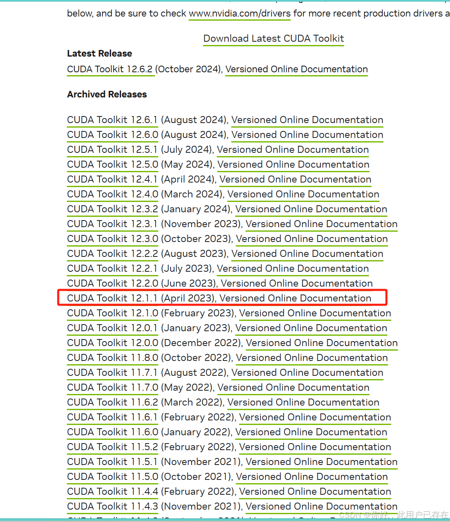Open documentation link beside CUDA Toolkit 12.5.0
The image size is (450, 522).
[294, 164]
